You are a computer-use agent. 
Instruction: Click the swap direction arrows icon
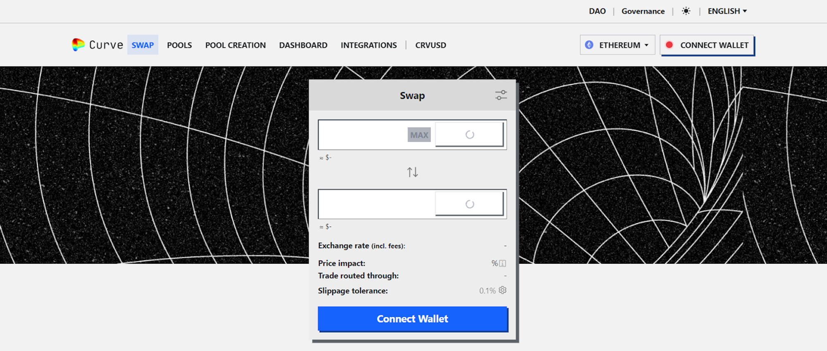(412, 172)
